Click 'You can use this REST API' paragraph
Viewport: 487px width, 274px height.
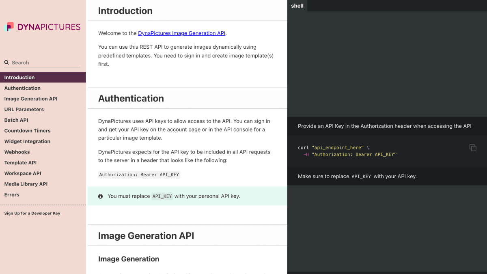coord(186,56)
